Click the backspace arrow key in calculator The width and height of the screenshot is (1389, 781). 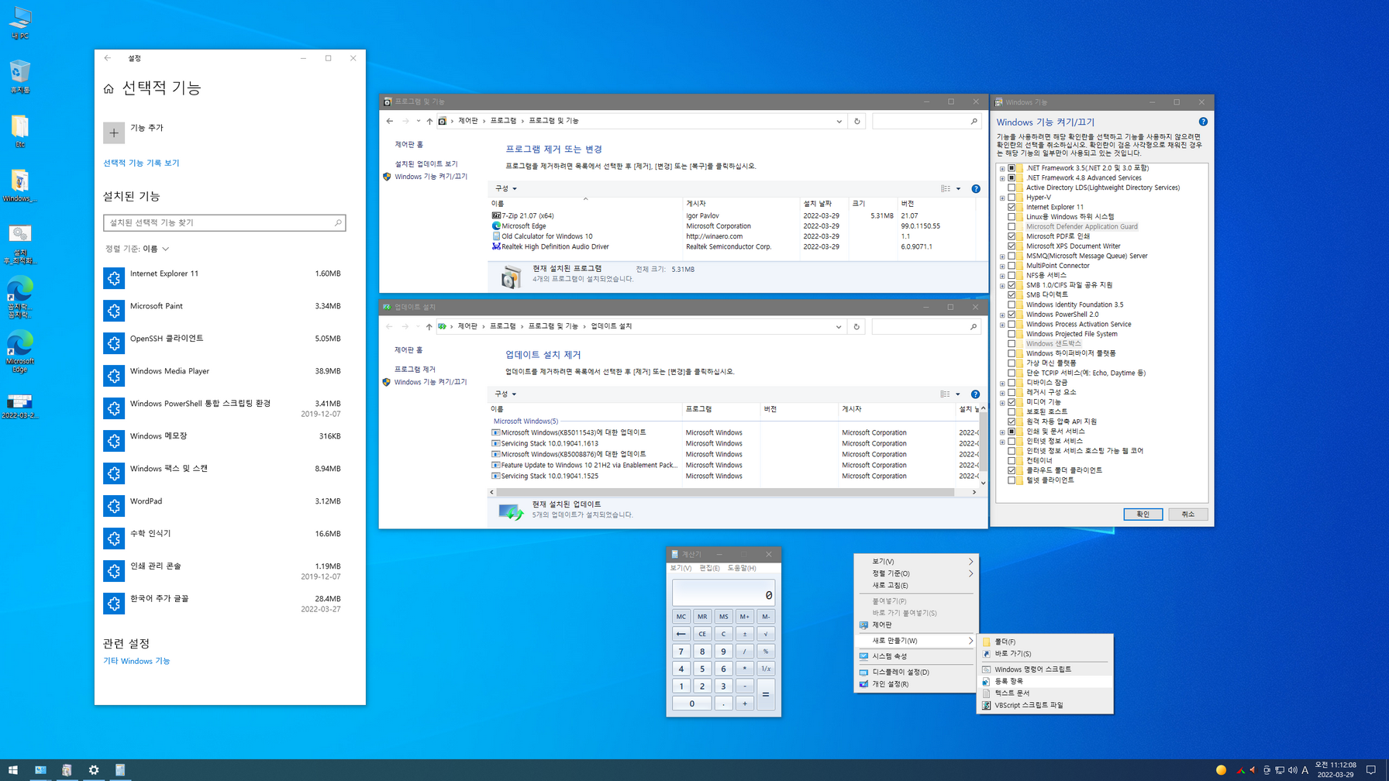tap(681, 634)
